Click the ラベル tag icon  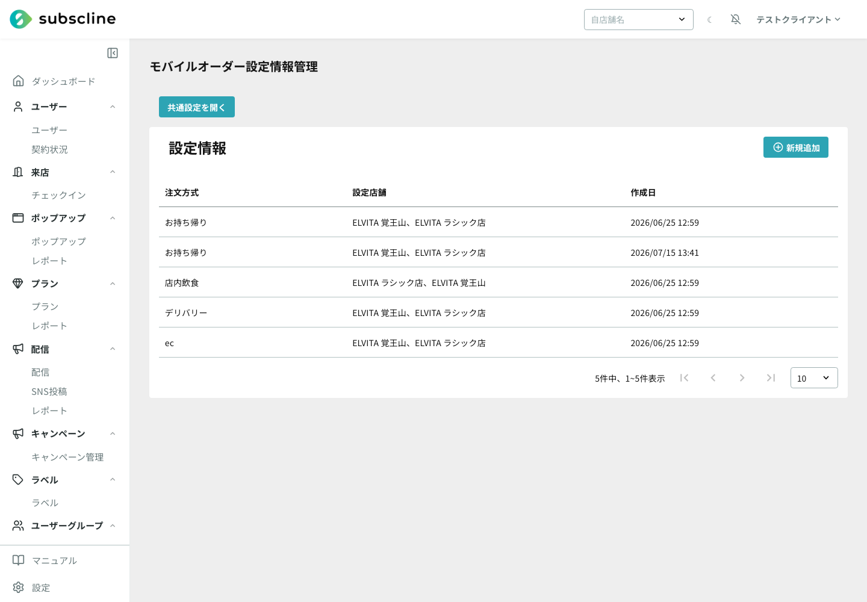18,480
